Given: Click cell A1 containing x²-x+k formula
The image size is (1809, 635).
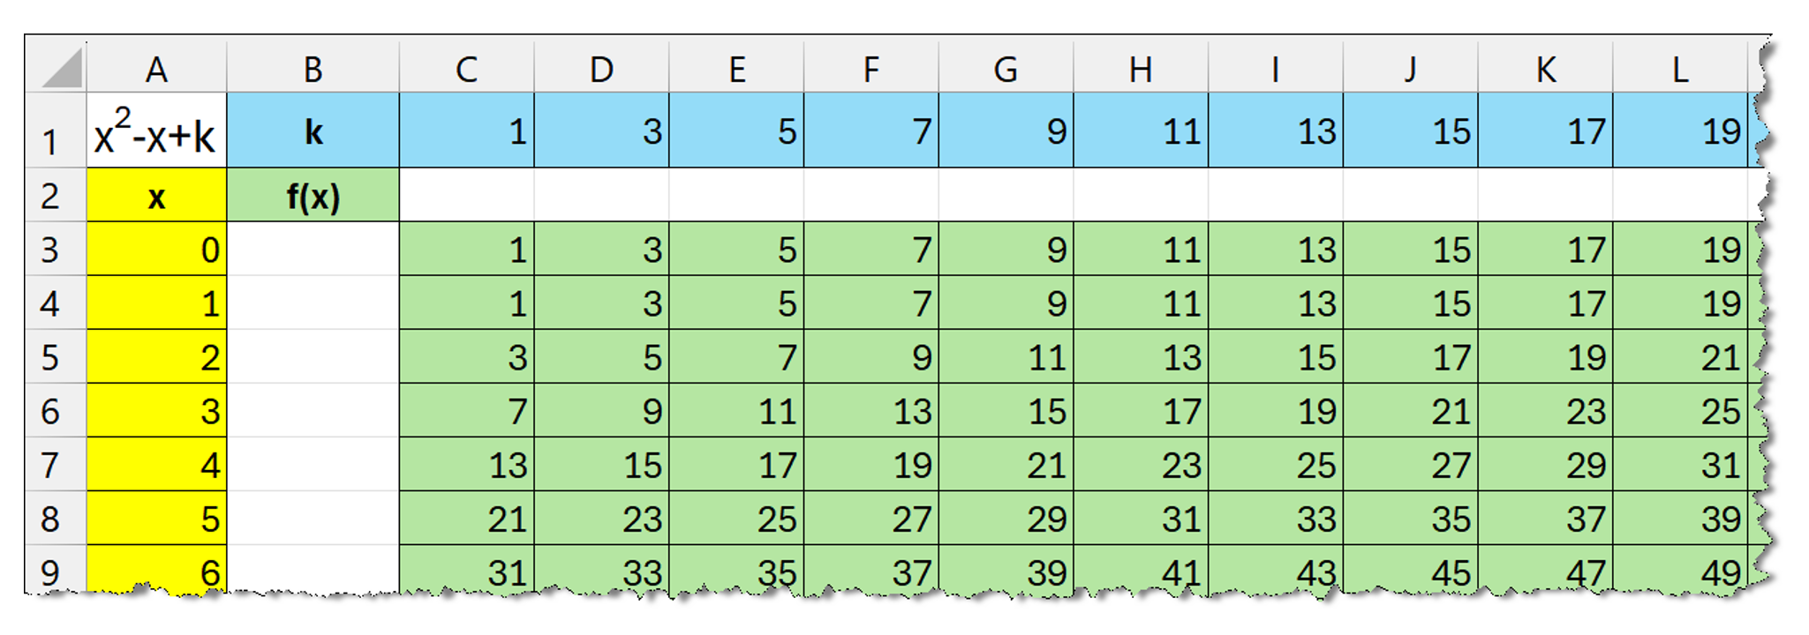Looking at the screenshot, I should [x=156, y=132].
